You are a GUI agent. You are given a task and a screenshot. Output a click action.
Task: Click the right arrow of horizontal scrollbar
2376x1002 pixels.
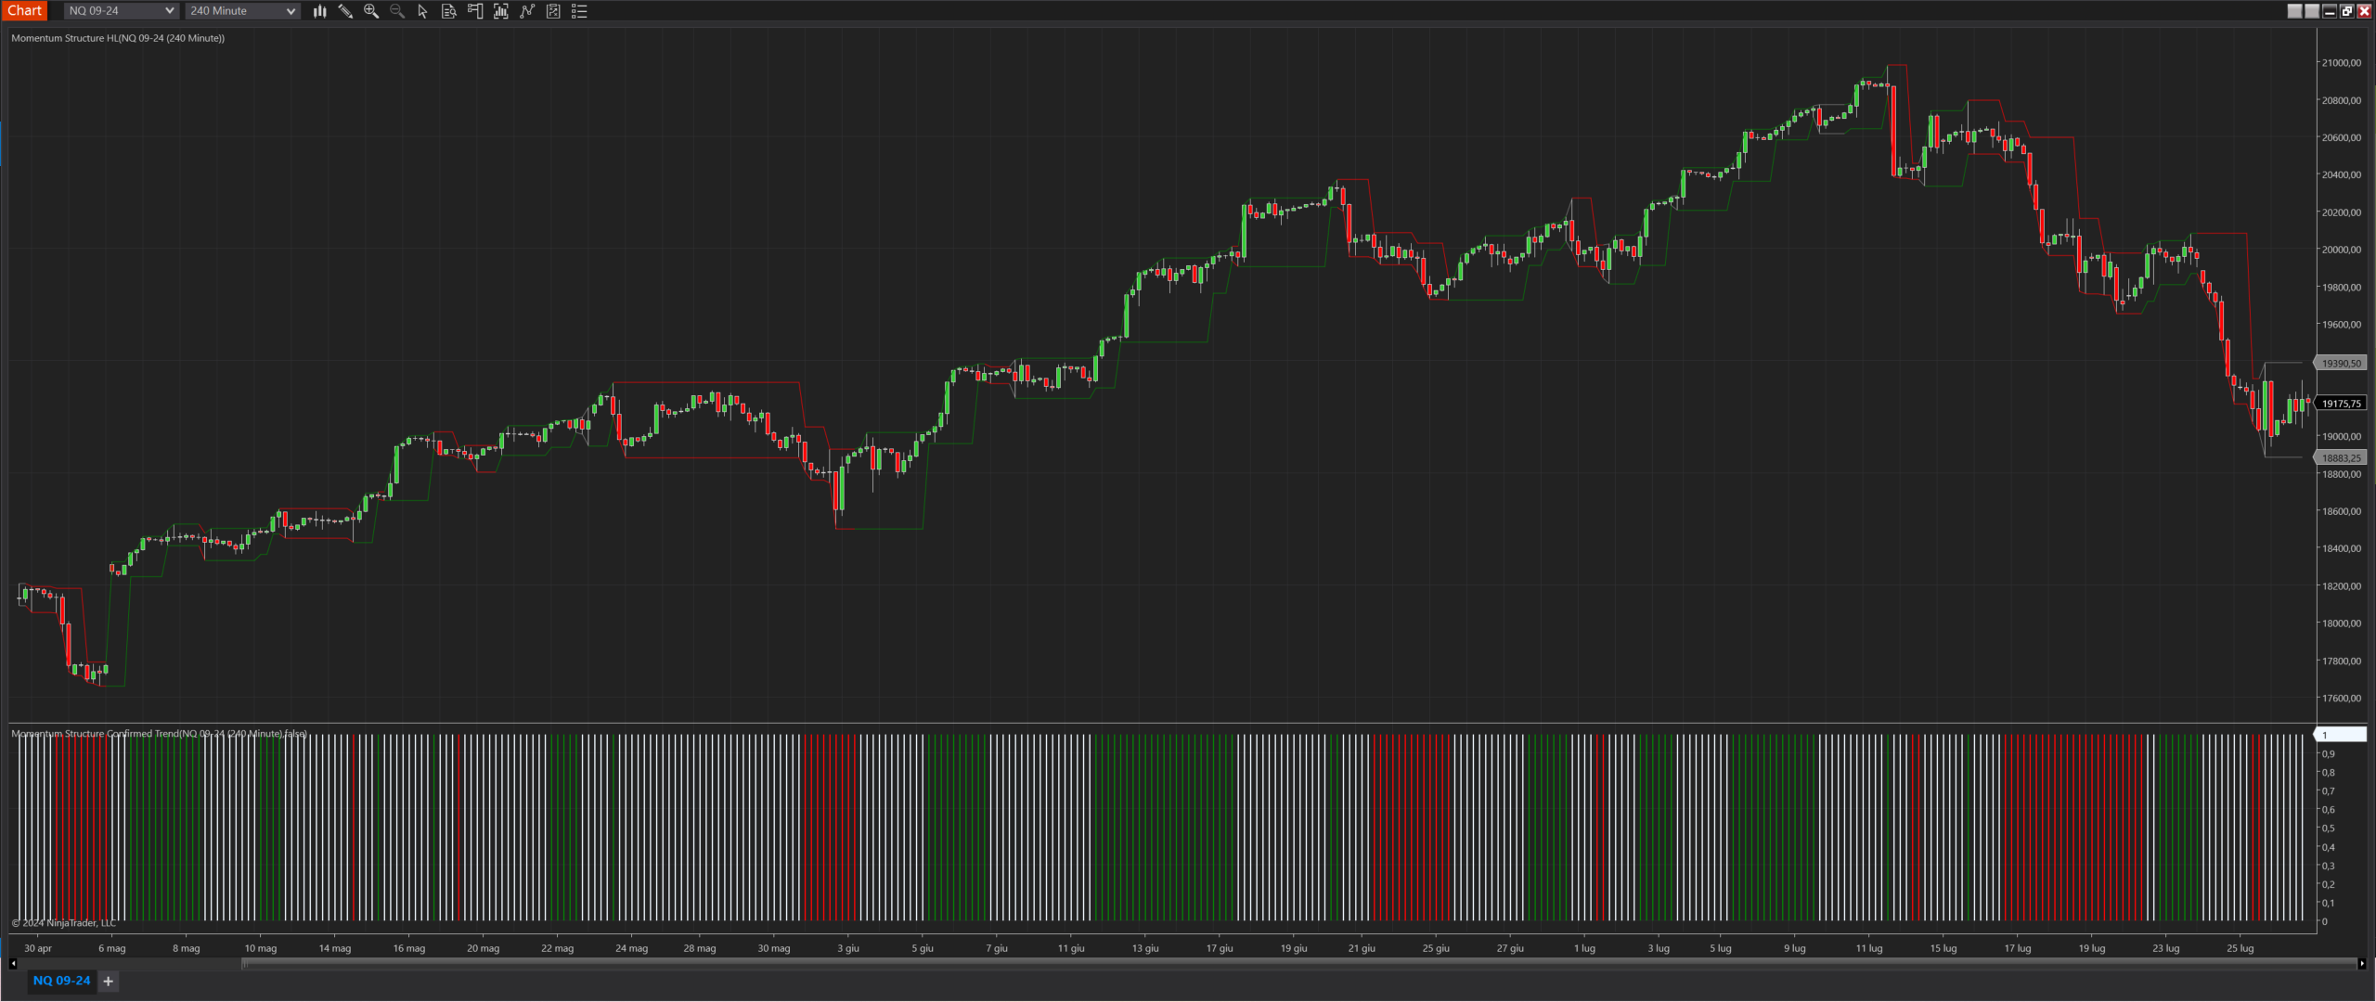coord(2362,963)
